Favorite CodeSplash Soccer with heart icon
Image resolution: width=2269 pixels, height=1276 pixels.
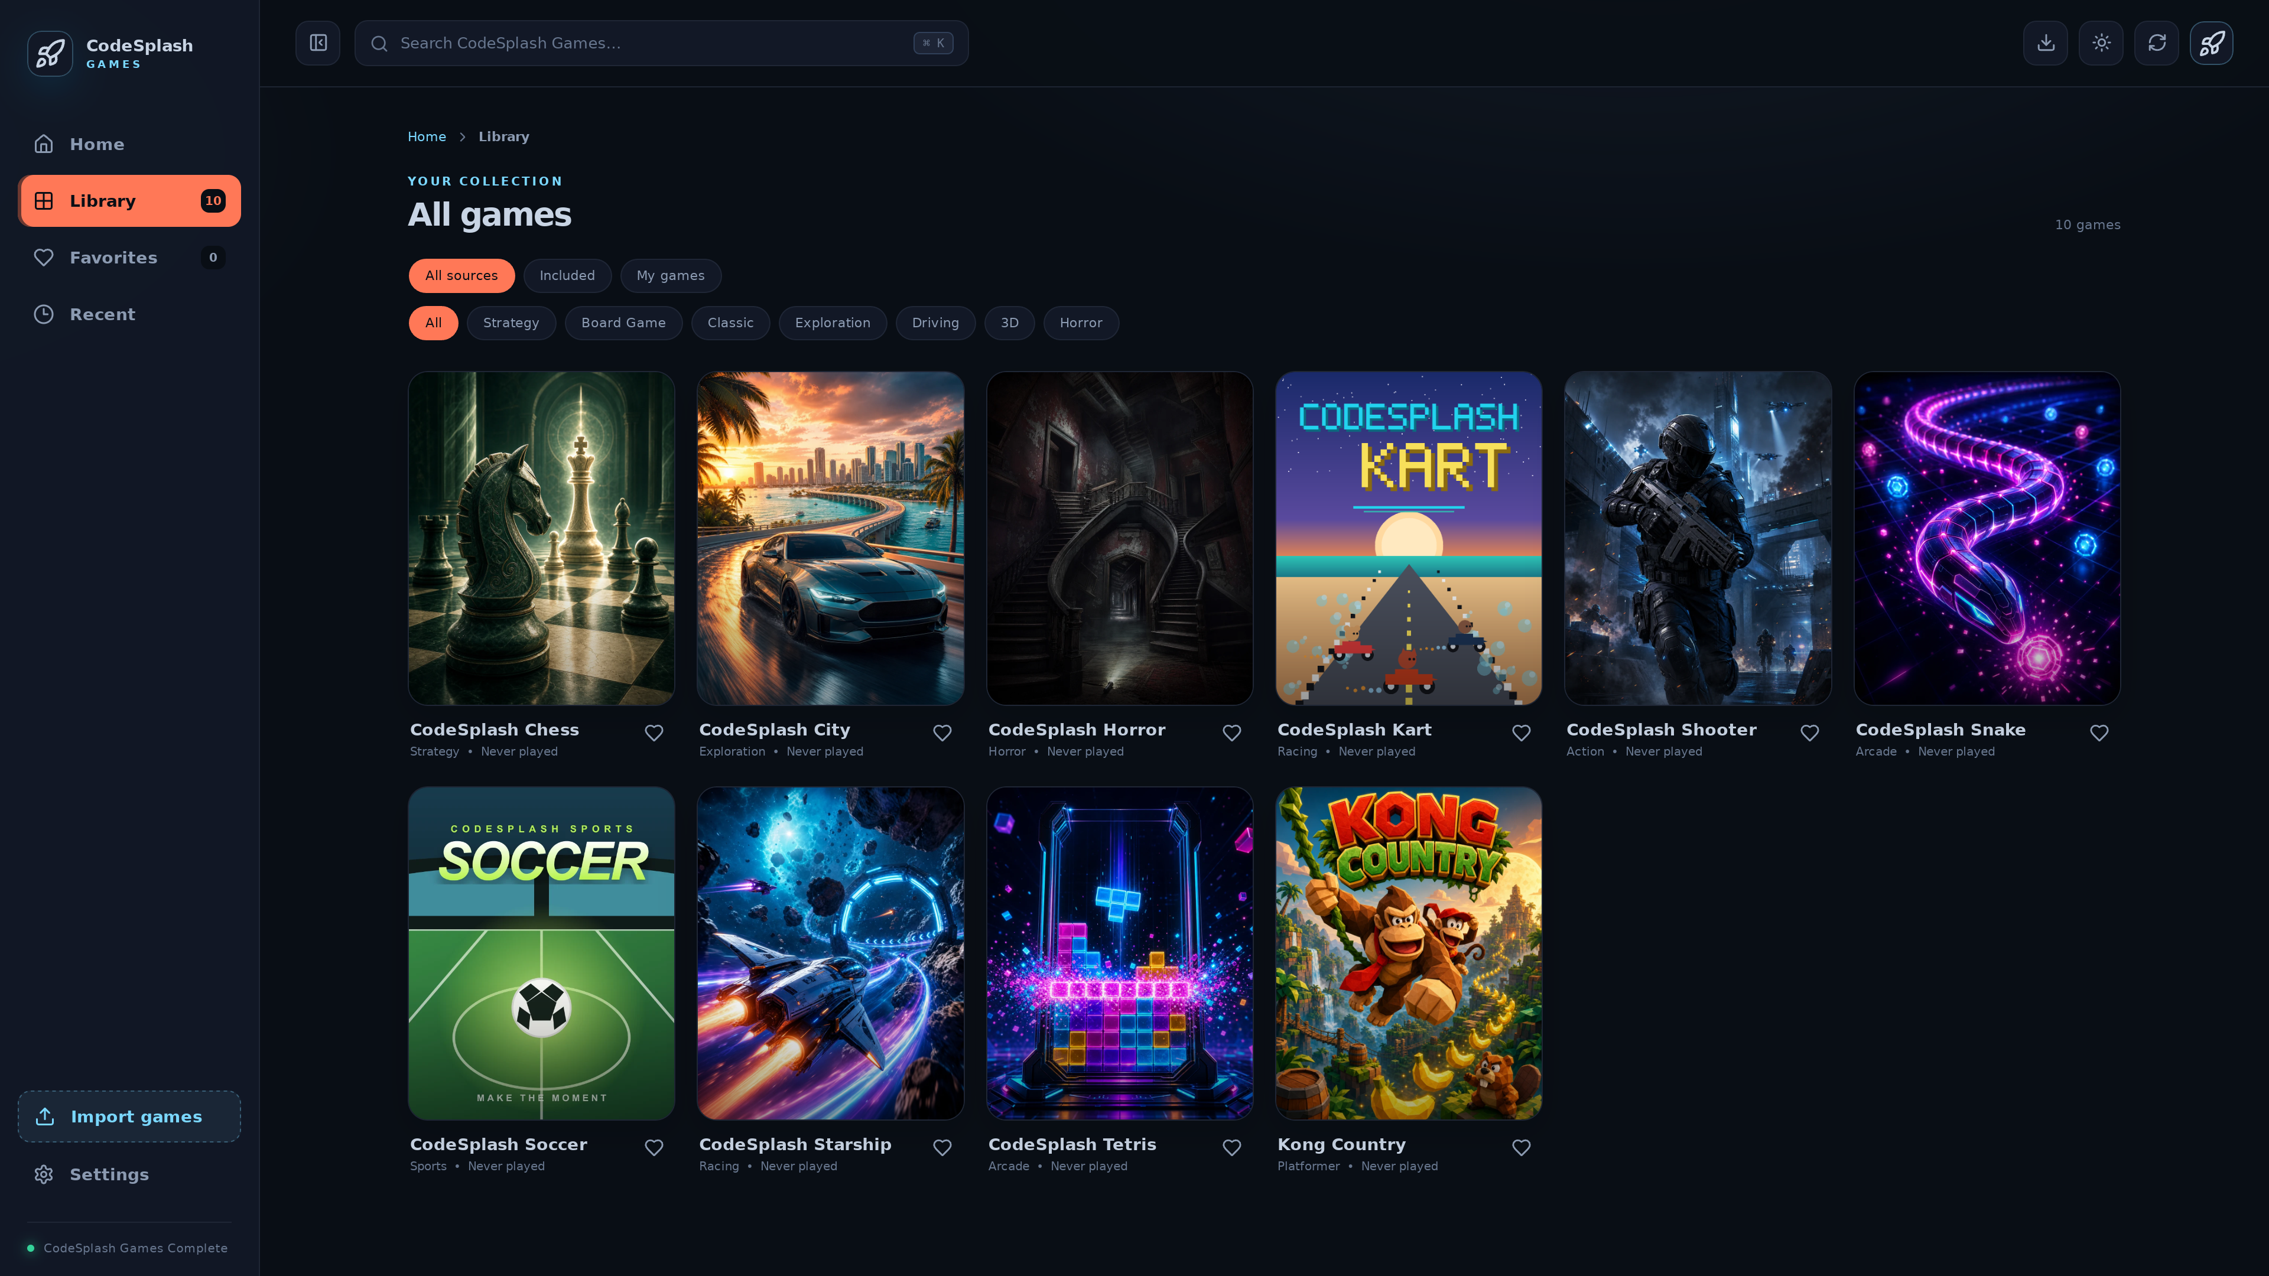[x=654, y=1147]
